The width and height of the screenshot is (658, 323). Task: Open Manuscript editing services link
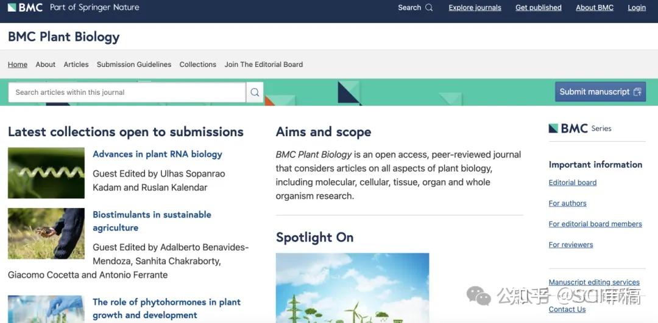pos(594,282)
